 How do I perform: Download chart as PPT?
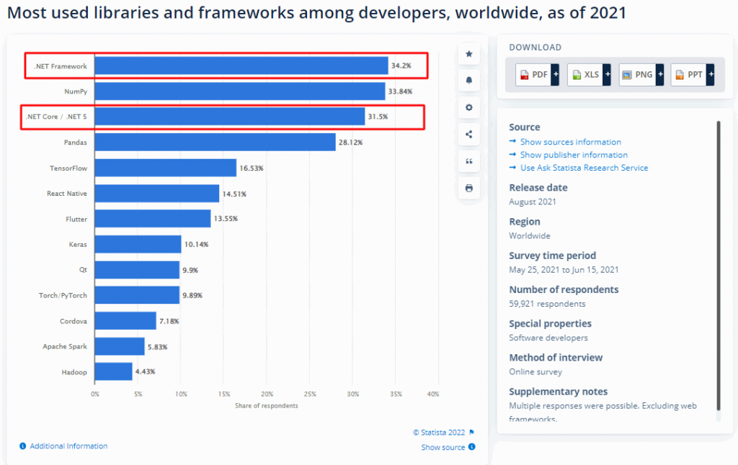pos(689,75)
